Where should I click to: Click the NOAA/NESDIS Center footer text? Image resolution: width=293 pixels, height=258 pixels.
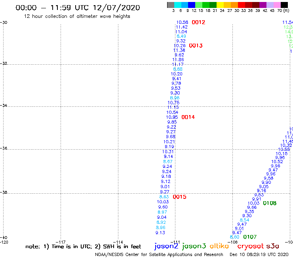[x=159, y=255]
